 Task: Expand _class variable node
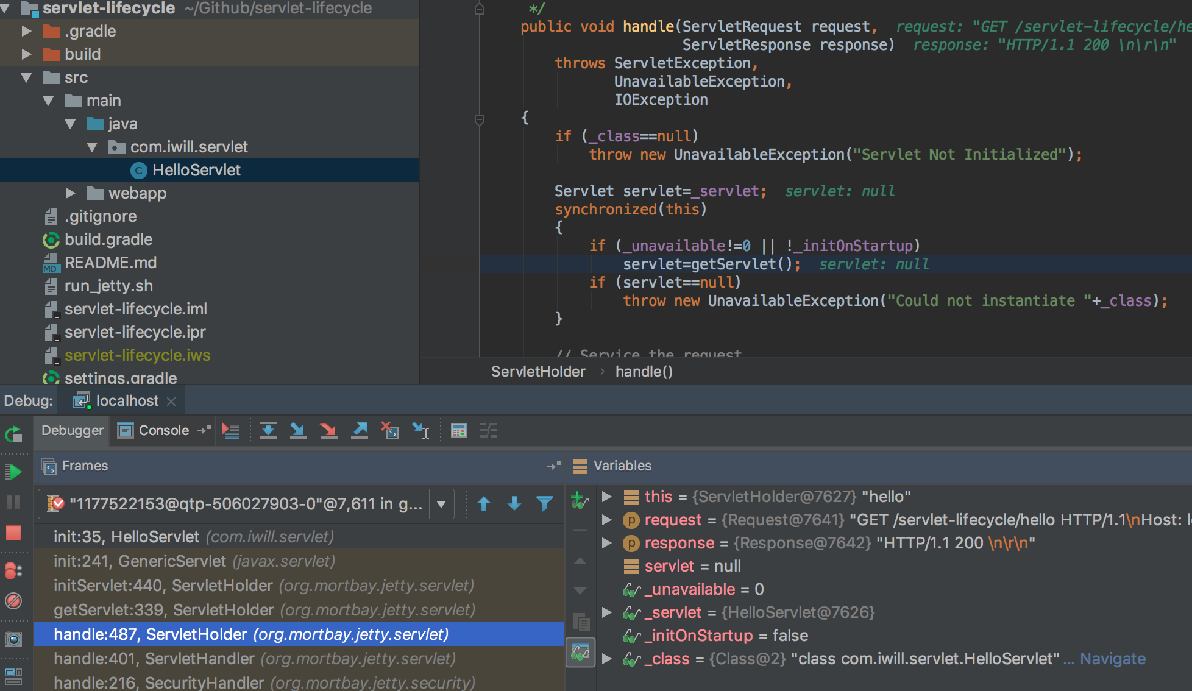point(607,659)
